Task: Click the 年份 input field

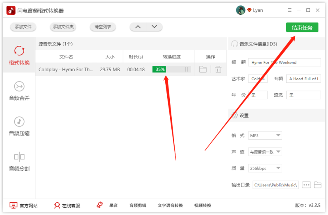Action: pos(258,95)
